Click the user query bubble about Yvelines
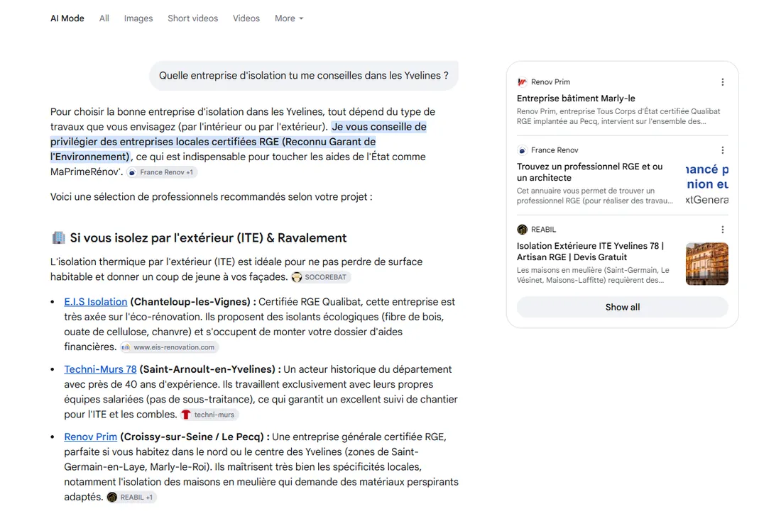781x511 pixels. tap(304, 76)
